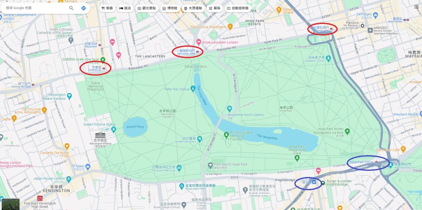This screenshot has height=210, width=422.
Task: Open the Street View thumbnail preview
Action: 10,204
